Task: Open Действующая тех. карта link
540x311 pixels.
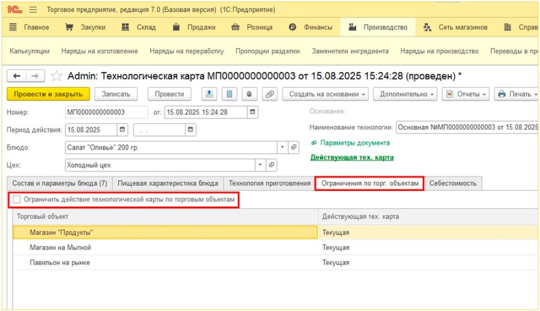Action: click(x=352, y=157)
